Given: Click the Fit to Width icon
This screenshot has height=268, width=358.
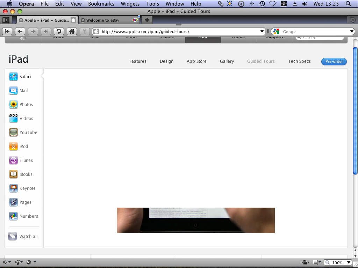Looking at the screenshot, I should point(305,262).
